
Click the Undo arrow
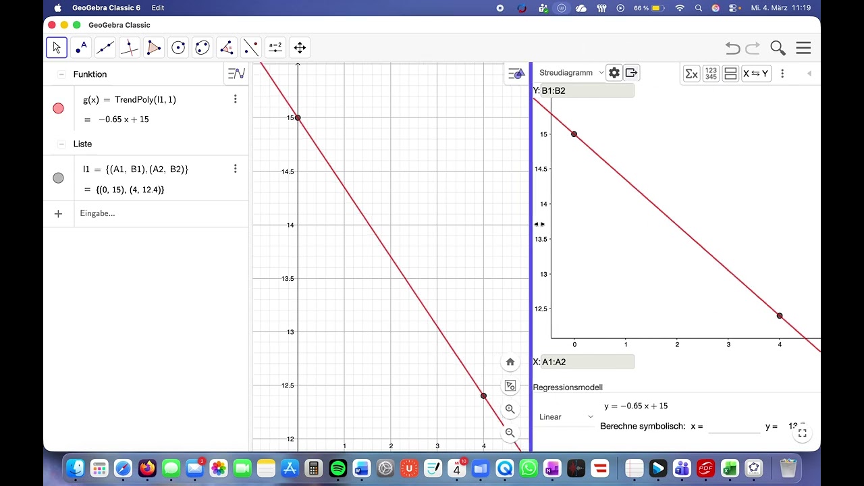733,48
